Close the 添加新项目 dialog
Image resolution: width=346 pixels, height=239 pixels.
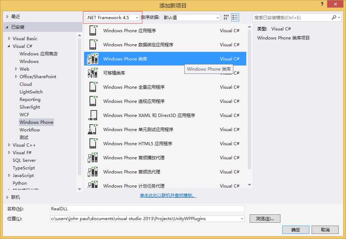pos(335,4)
